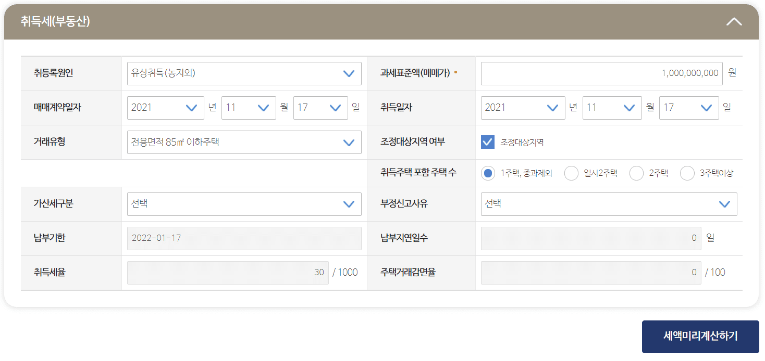Click the 납부지연일수 days field

(591, 238)
